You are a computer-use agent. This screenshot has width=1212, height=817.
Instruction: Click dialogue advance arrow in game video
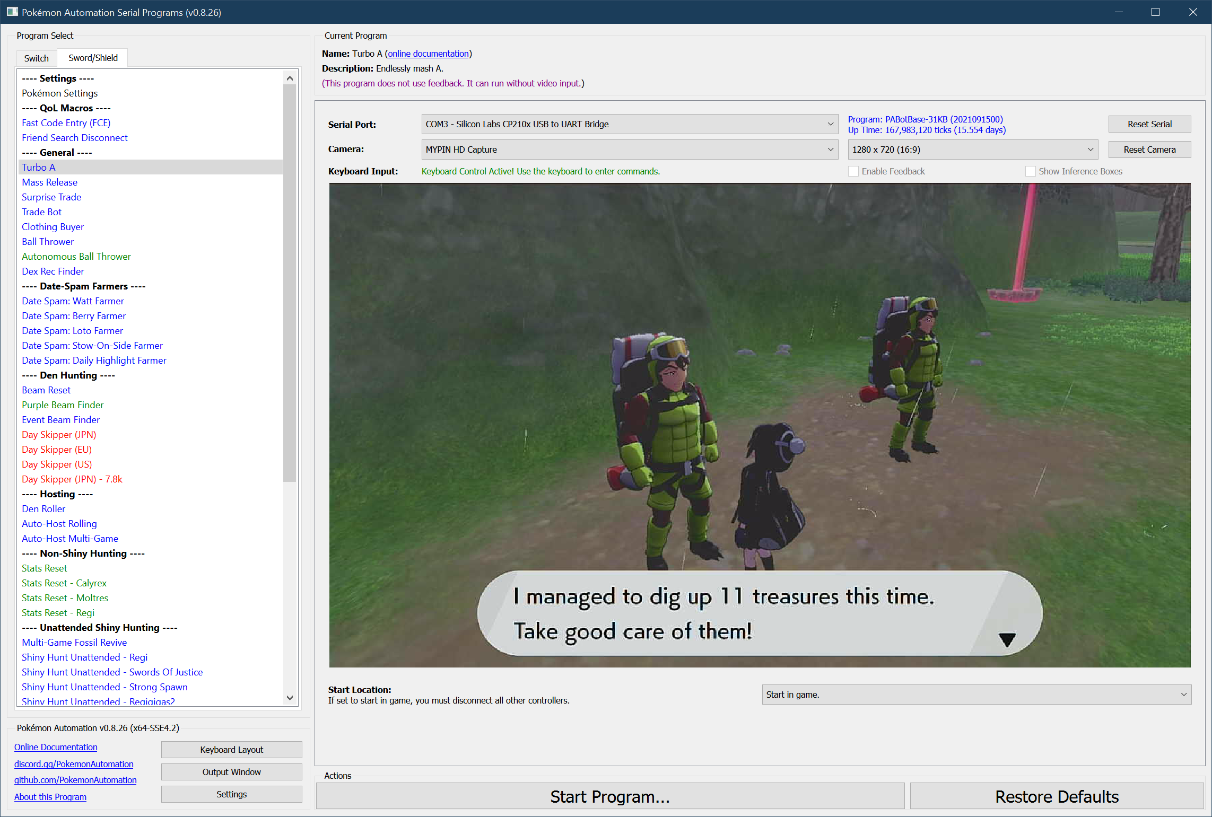click(1006, 639)
